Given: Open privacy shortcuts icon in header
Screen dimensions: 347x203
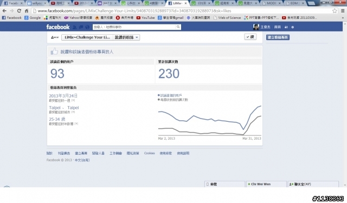Looking at the screenshot, I should [x=286, y=27].
